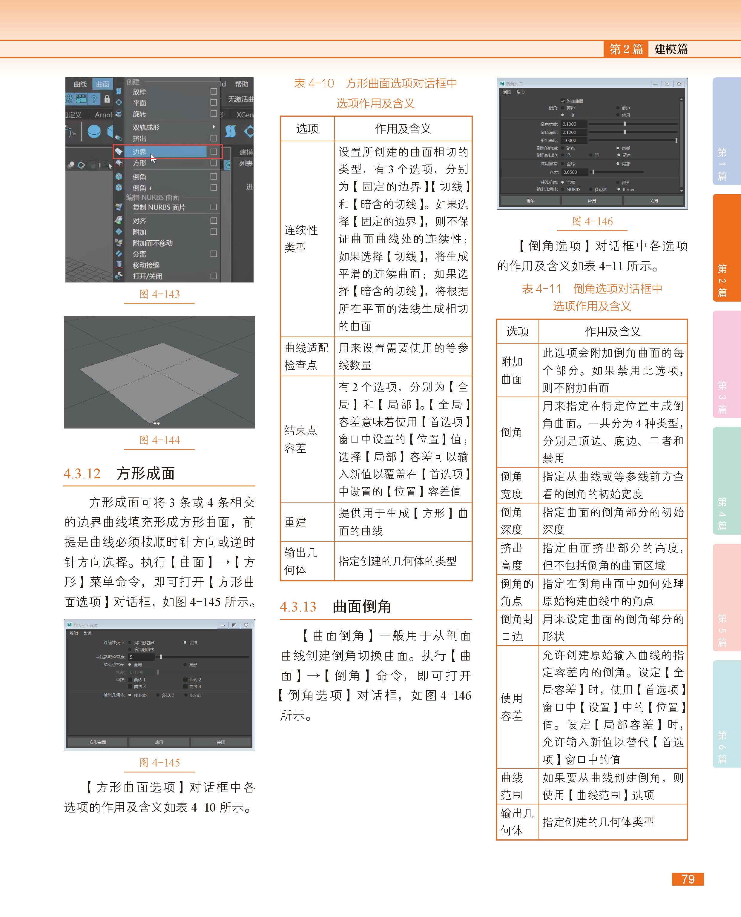Viewport: 741px width, 917px height.
Task: Click the perspective viewport plane image 图 4-144
Action: pyautogui.click(x=159, y=372)
